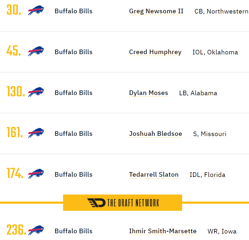Click the Bills logo beside pick 174
This screenshot has width=249, height=240.
click(36, 174)
